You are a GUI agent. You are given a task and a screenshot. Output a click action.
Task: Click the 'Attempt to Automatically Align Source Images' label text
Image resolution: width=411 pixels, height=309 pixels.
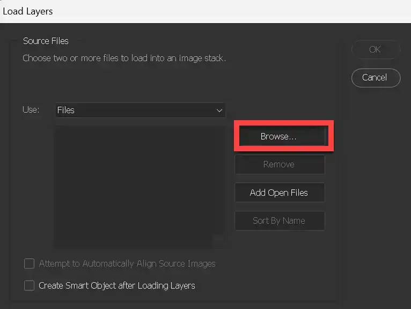(127, 264)
